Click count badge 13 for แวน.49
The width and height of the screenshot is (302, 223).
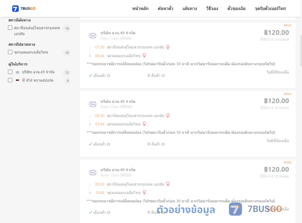pyautogui.click(x=67, y=72)
